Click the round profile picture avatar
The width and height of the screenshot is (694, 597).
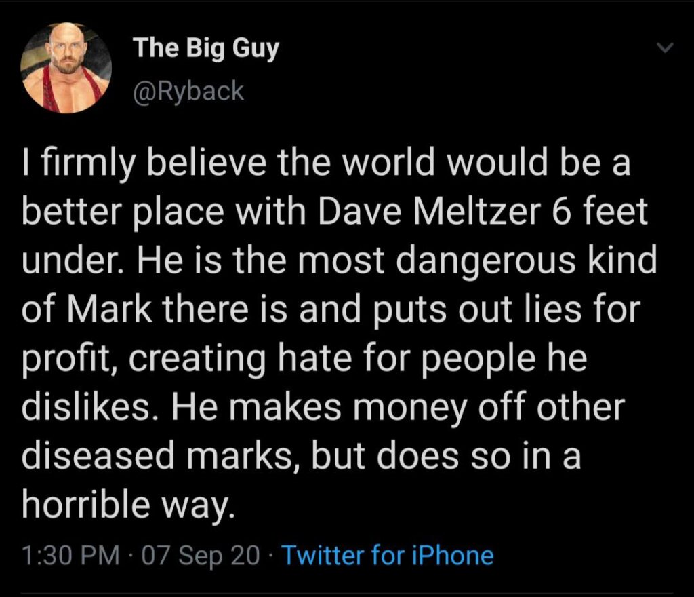(x=66, y=68)
